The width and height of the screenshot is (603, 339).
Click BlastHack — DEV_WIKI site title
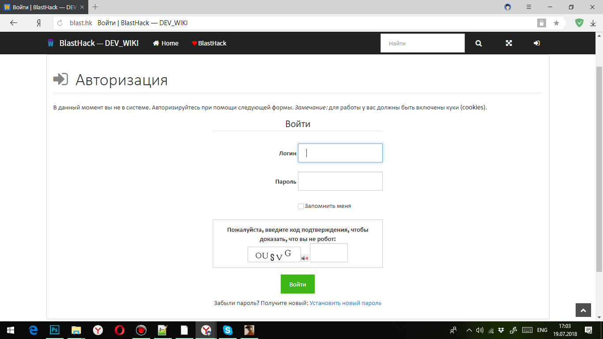point(99,43)
